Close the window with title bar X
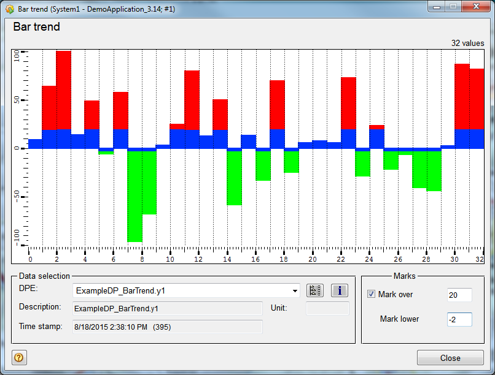The image size is (495, 375). [x=477, y=7]
